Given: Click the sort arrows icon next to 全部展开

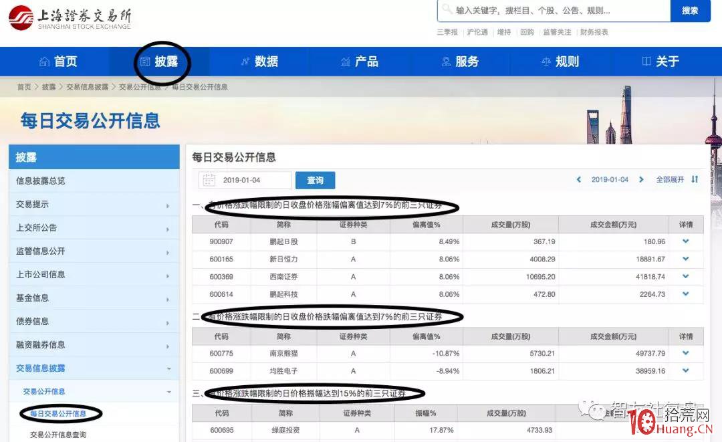Looking at the screenshot, I should coord(695,180).
